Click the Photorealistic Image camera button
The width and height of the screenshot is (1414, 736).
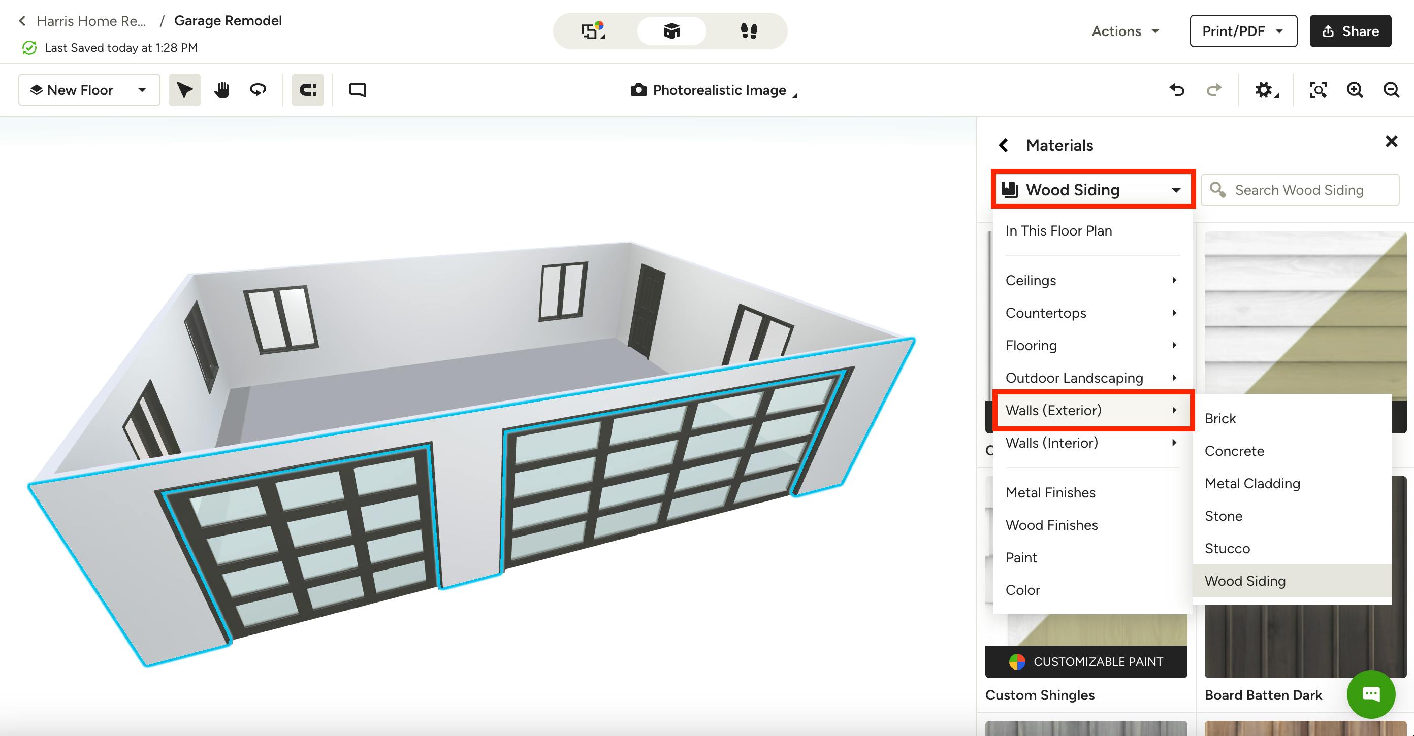click(714, 90)
